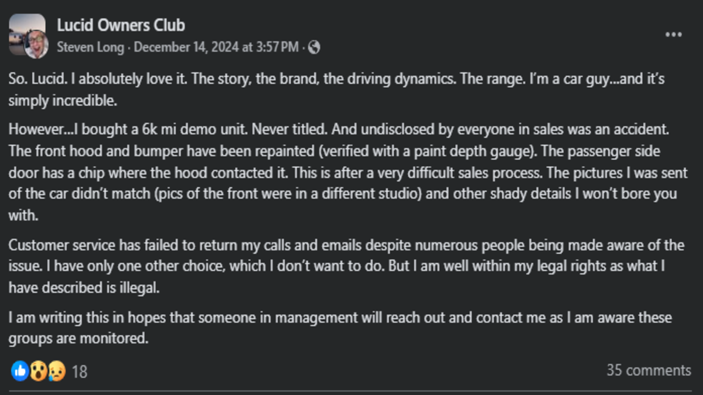Click the globe public audience icon
This screenshot has height=395, width=703.
314,47
